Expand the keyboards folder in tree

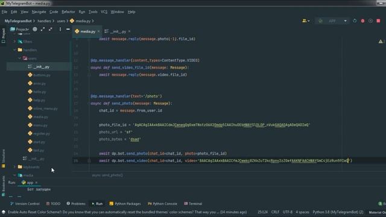pyautogui.click(x=14, y=167)
